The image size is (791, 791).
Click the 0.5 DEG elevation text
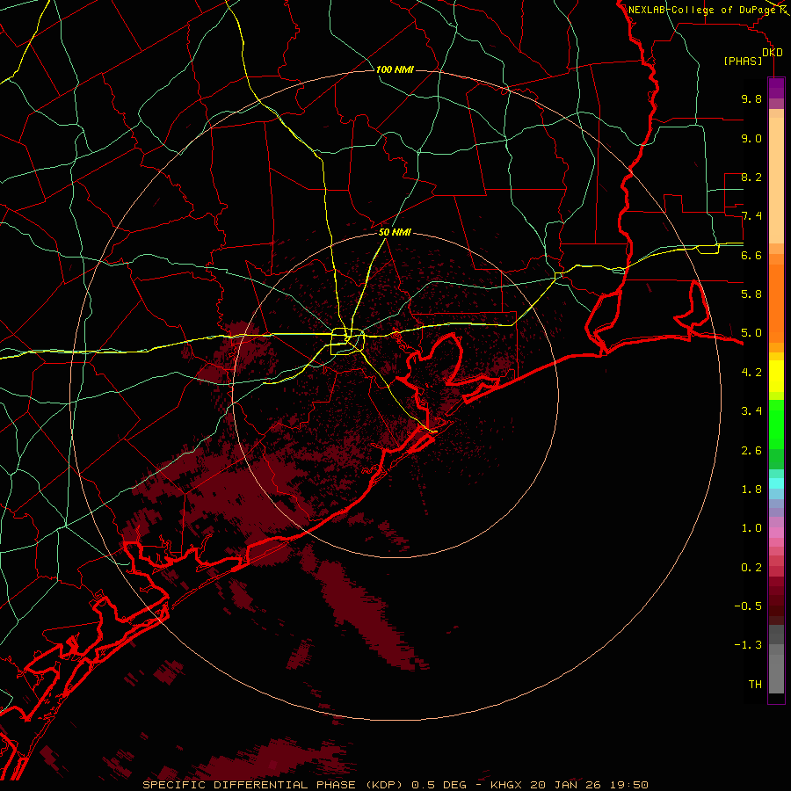pos(439,785)
